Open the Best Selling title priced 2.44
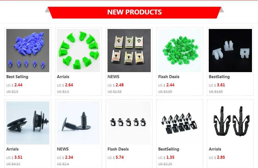 (x=17, y=77)
